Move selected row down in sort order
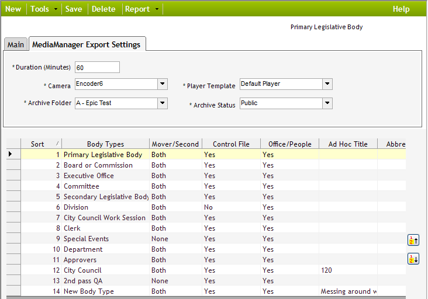The height and width of the screenshot is (299, 428). (413, 259)
